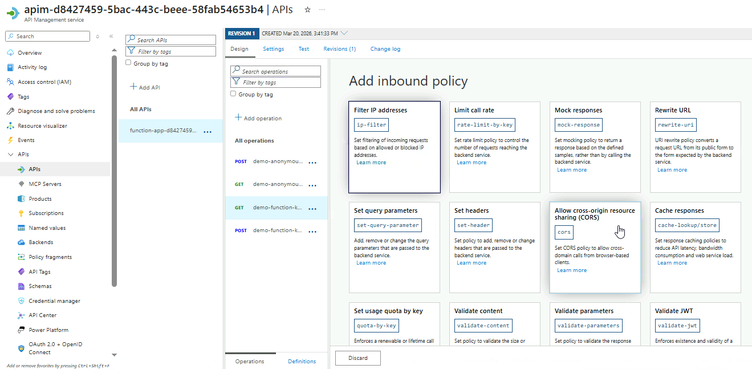Open context menu for POST demo-function-k operation

(x=312, y=231)
